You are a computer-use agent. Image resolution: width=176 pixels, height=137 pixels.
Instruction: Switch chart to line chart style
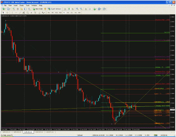[73, 9]
